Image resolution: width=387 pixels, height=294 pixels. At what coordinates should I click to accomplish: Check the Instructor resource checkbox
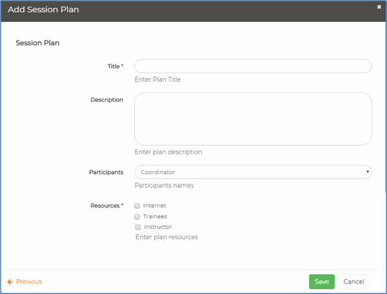pos(138,227)
